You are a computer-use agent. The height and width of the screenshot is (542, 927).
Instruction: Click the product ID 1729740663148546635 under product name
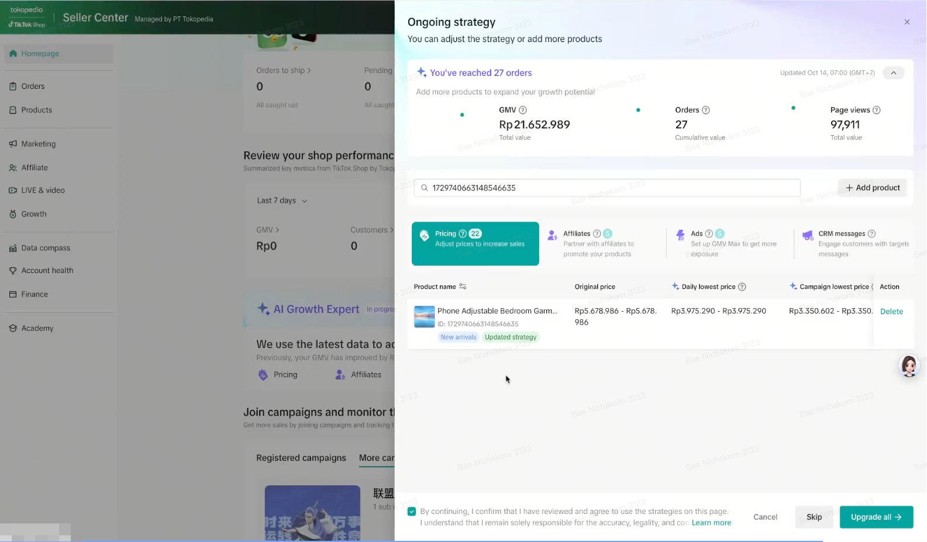(478, 324)
